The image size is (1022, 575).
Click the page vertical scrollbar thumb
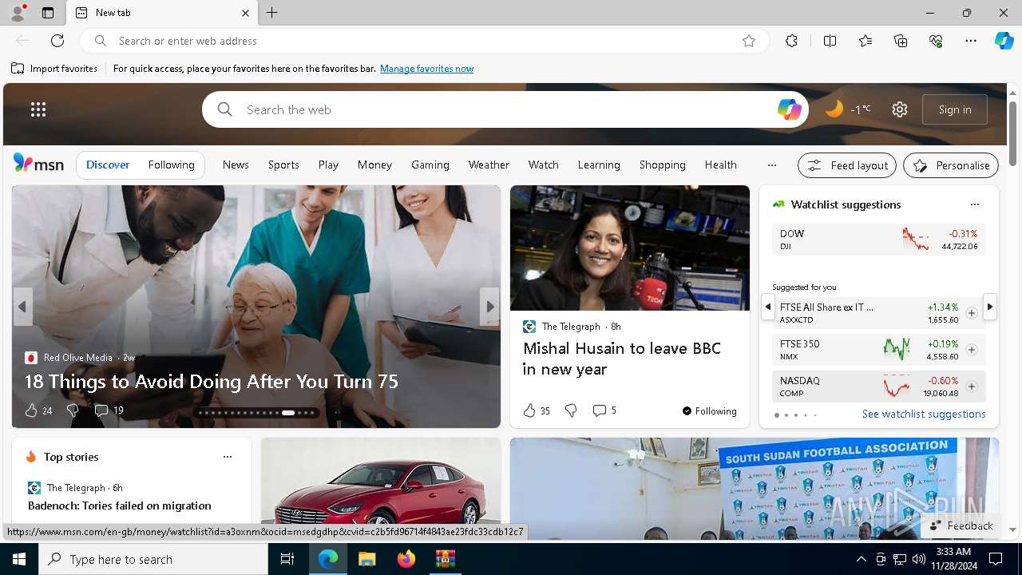(x=1012, y=133)
